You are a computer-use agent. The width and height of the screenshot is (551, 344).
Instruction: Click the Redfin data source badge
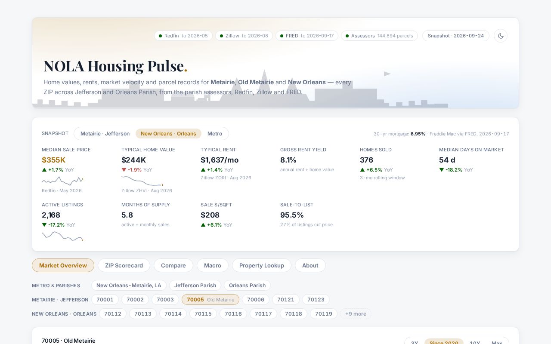(183, 36)
